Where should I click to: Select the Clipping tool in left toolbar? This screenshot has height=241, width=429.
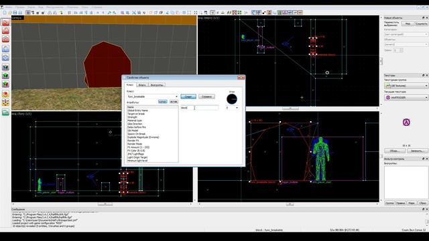[x=5, y=94]
